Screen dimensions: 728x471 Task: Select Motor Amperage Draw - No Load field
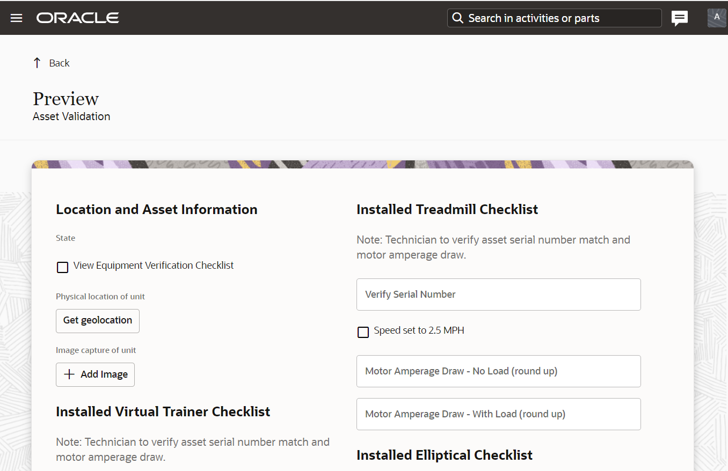tap(498, 371)
